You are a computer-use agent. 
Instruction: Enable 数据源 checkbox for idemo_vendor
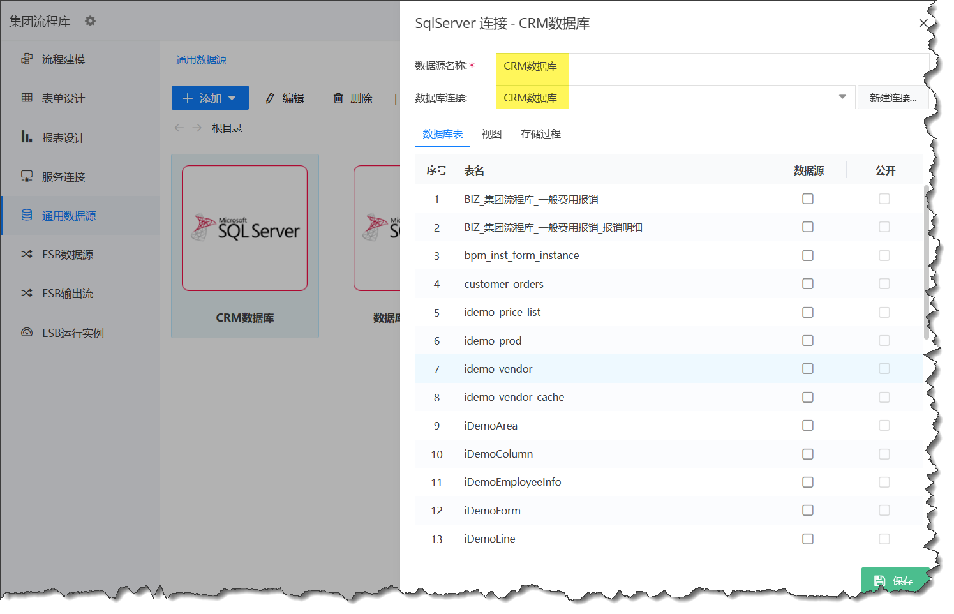808,368
